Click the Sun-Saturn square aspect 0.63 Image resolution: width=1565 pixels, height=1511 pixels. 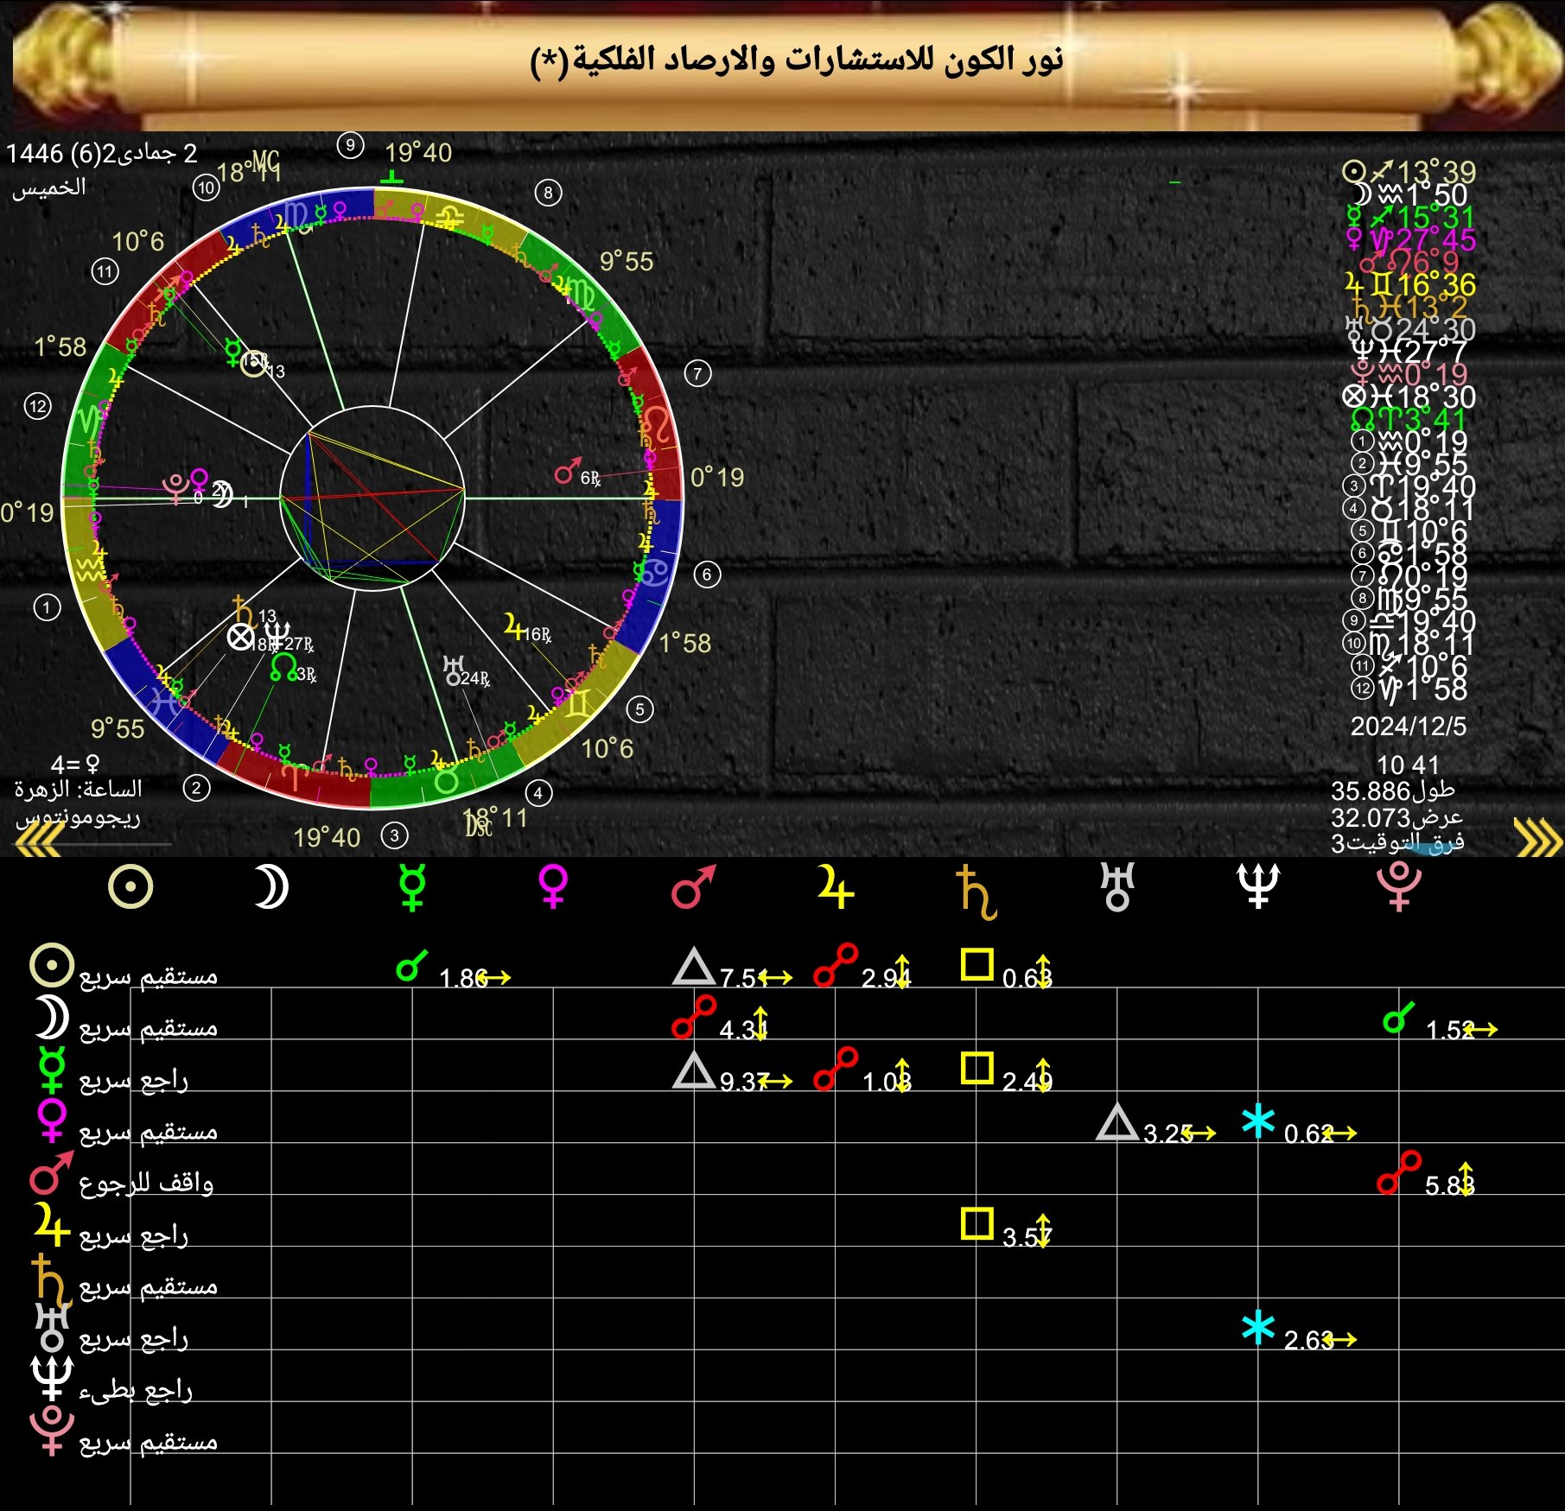point(1007,971)
